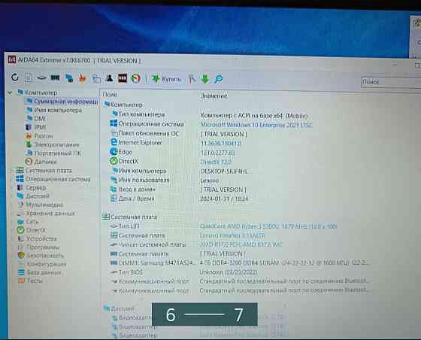Open Internet Explorer version 11.3636 link
The width and height of the screenshot is (421, 340).
click(x=221, y=144)
